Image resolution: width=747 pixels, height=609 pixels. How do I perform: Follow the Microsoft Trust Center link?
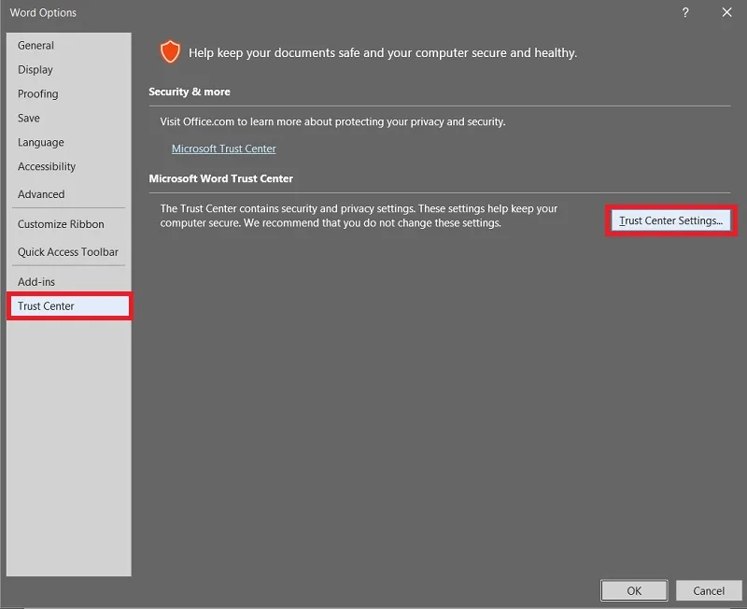pyautogui.click(x=223, y=149)
